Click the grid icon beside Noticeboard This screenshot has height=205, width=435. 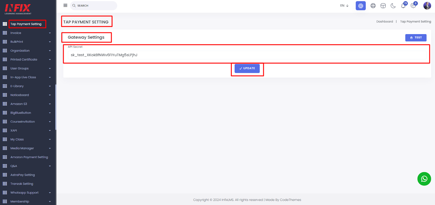(x=5, y=95)
